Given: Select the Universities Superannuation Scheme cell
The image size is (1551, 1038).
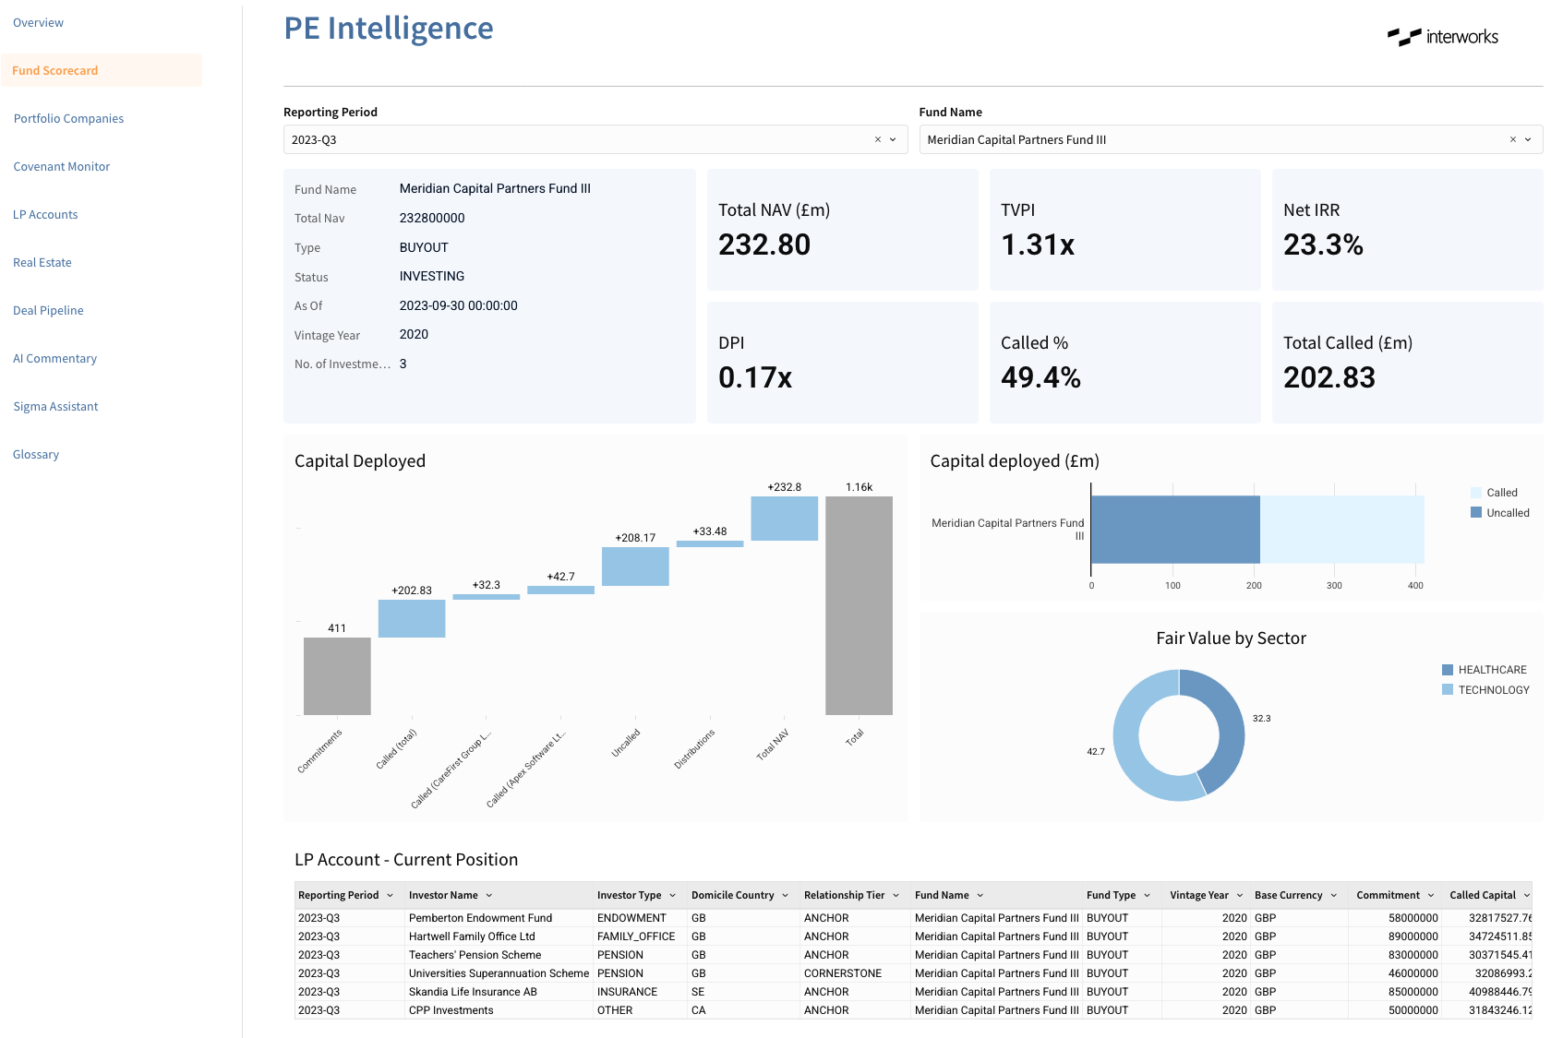Looking at the screenshot, I should tap(499, 973).
